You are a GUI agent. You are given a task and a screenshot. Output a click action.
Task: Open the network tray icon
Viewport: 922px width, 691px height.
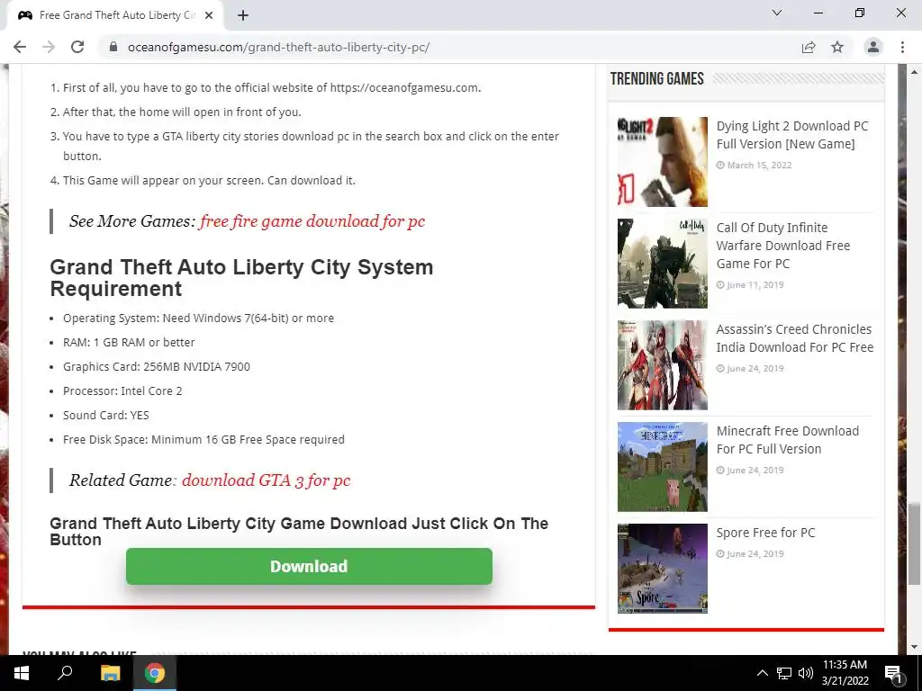[784, 673]
